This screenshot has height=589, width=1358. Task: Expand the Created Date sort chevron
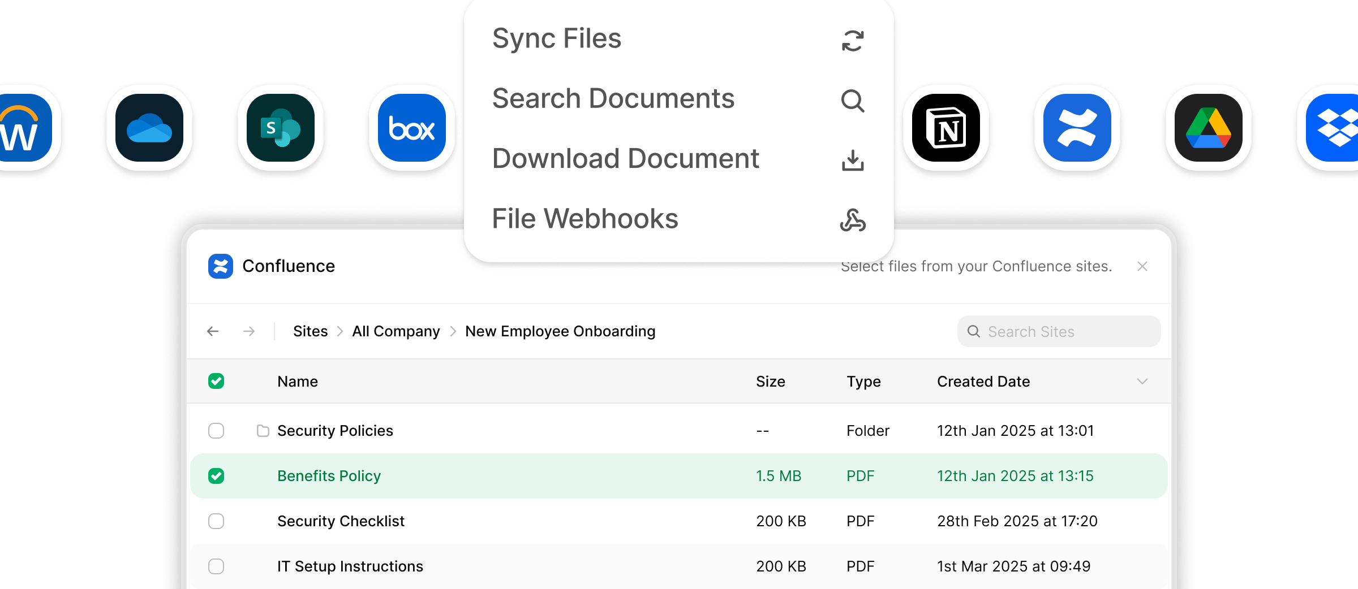1142,382
